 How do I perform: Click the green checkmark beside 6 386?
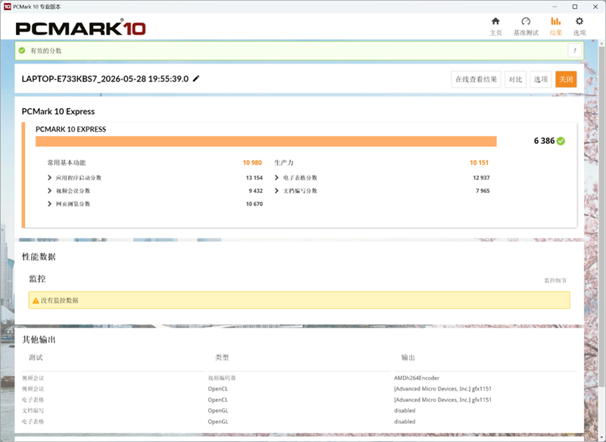(x=561, y=142)
